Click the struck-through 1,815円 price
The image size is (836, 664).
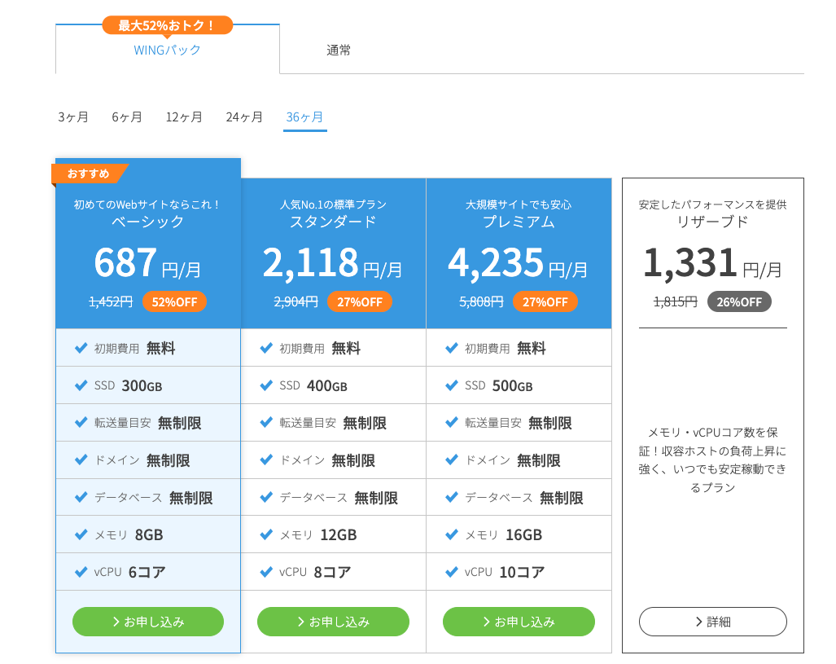tap(676, 302)
